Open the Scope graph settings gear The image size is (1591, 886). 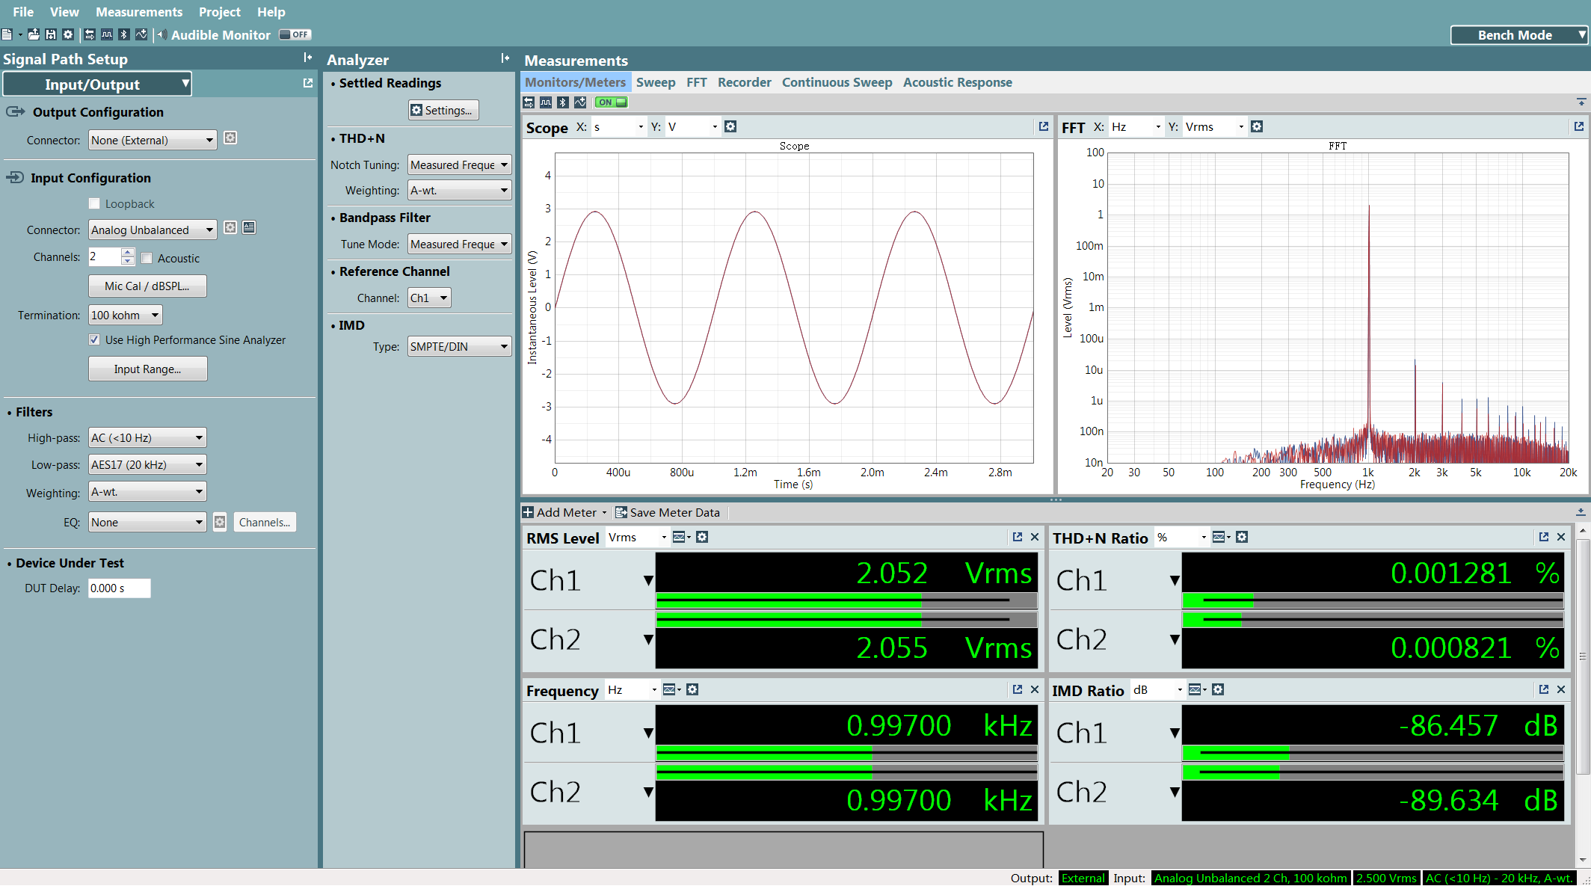click(x=730, y=127)
